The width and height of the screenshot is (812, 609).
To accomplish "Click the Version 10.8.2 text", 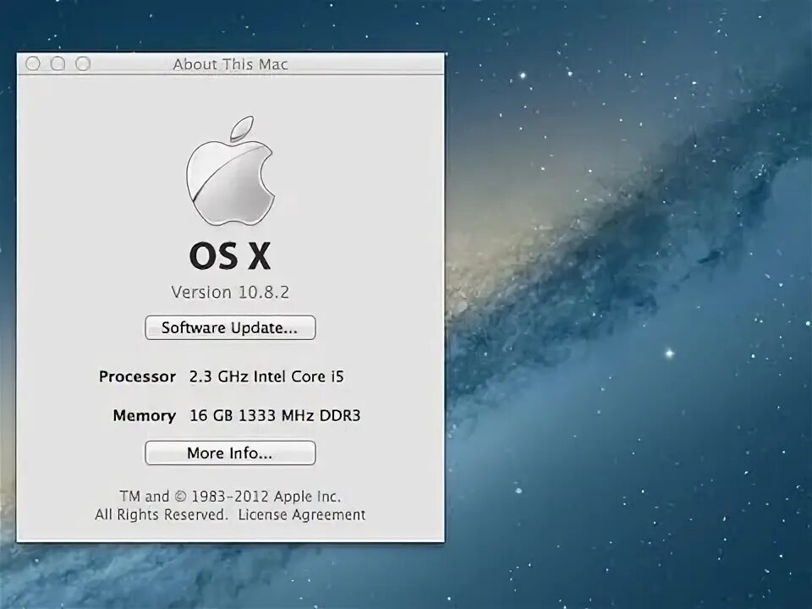I will click(230, 292).
